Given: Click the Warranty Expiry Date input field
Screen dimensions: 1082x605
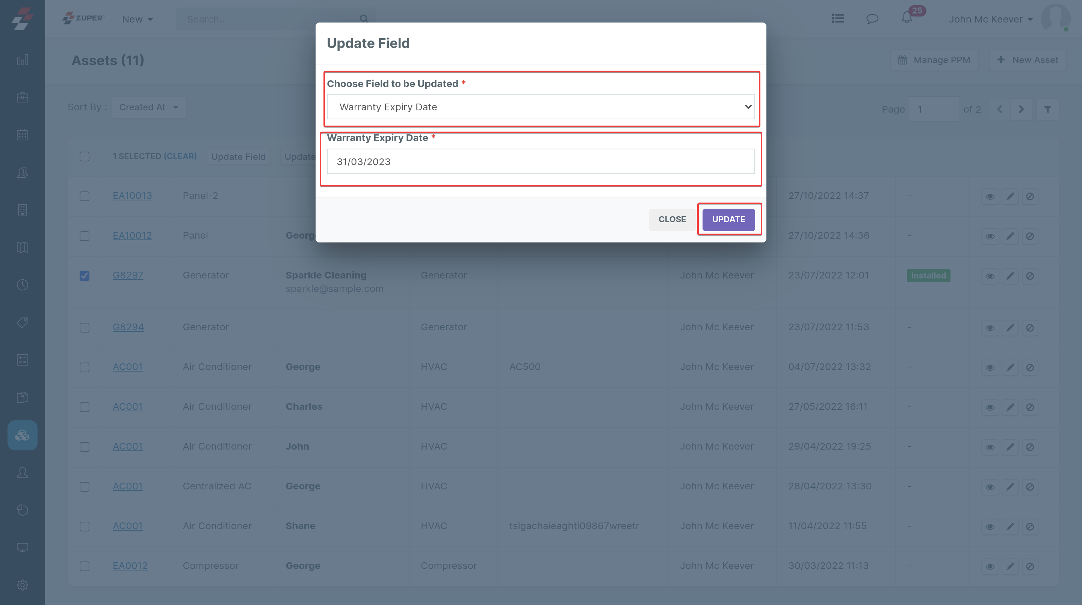Looking at the screenshot, I should point(541,161).
